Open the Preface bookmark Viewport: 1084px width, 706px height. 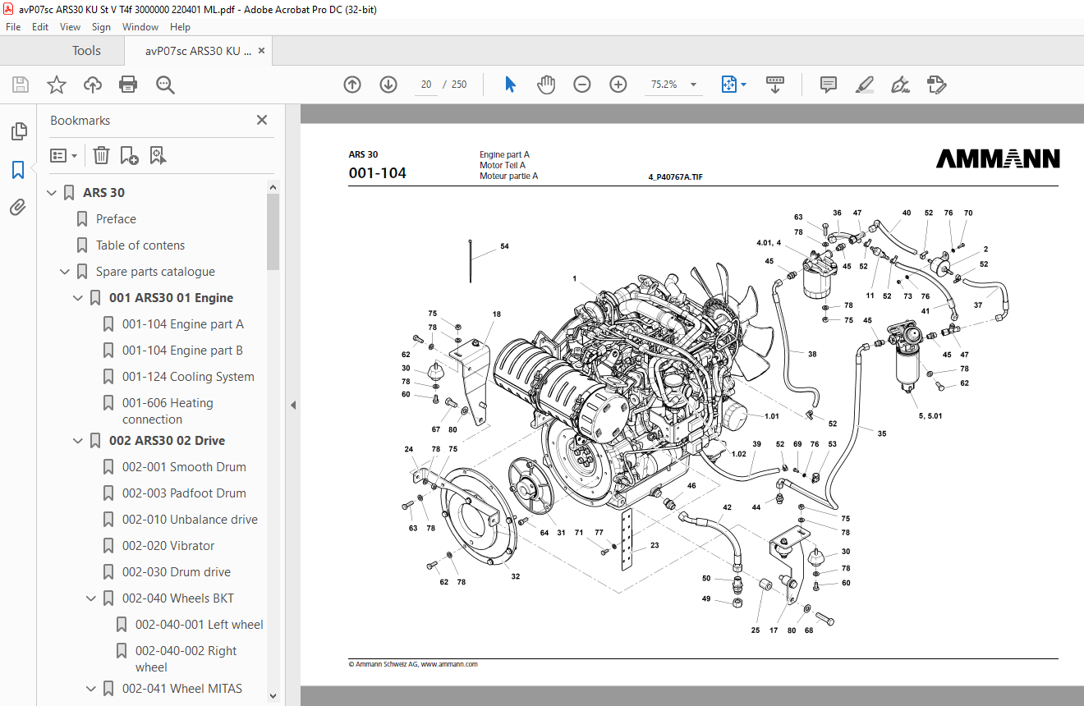pyautogui.click(x=116, y=219)
